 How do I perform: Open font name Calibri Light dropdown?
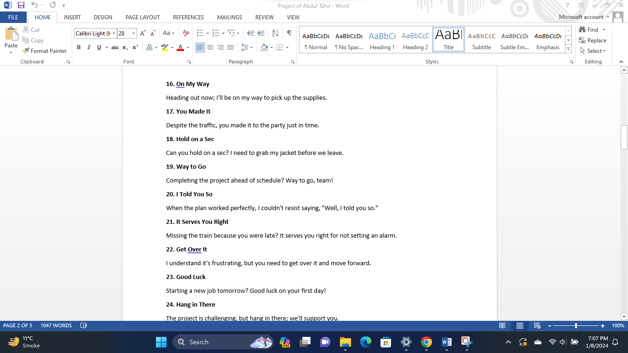point(114,33)
